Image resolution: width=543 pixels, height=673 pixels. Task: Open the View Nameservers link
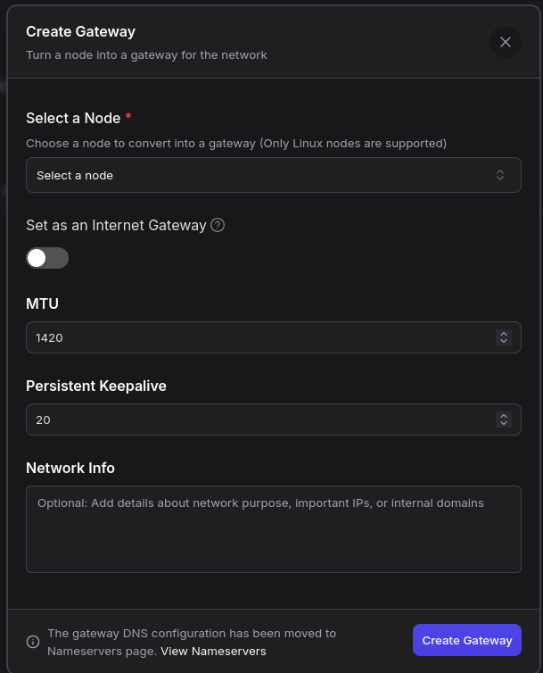tap(213, 652)
